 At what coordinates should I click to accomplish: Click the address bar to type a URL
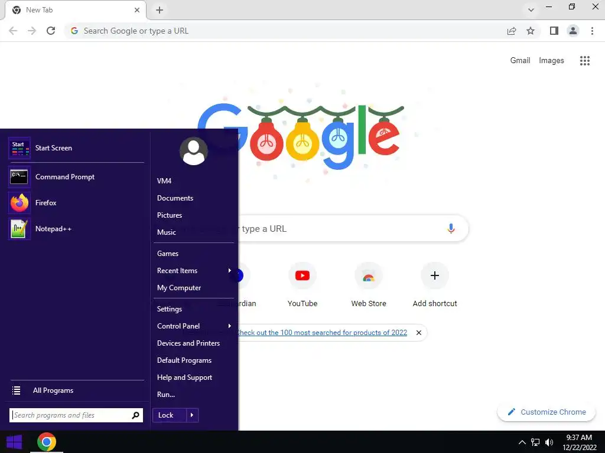tap(285, 31)
